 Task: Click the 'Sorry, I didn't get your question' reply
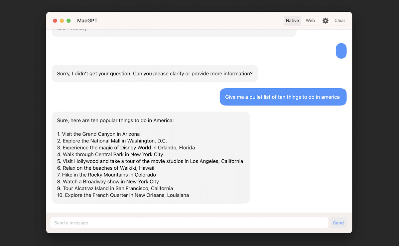point(155,73)
